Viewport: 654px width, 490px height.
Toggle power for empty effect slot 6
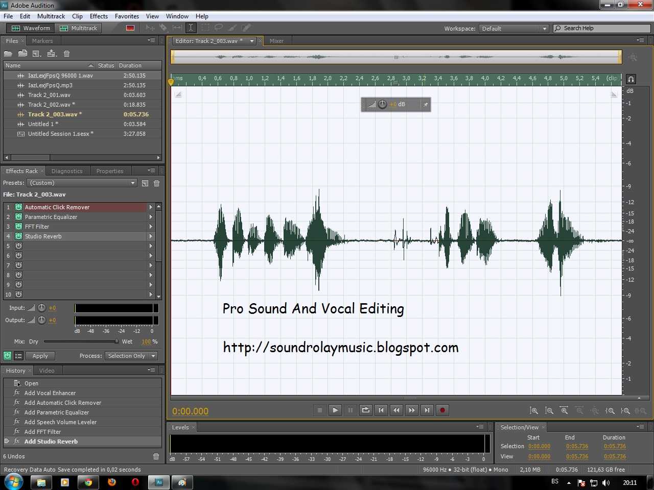point(18,256)
